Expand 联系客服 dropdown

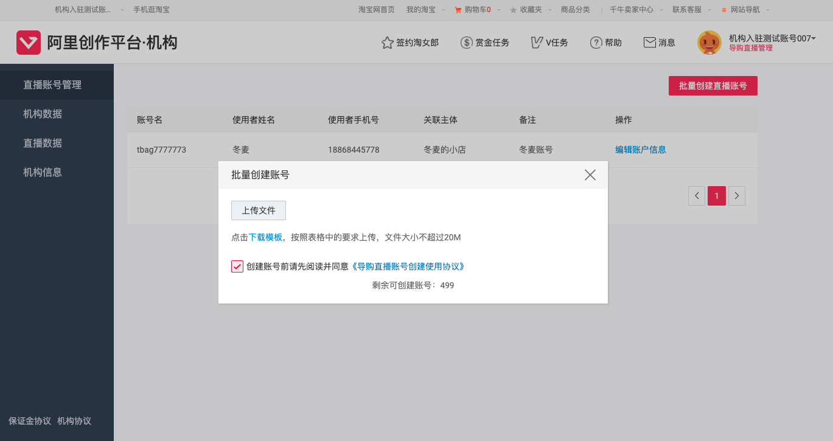point(709,10)
